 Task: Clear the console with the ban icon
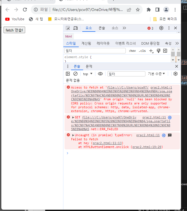75,74
